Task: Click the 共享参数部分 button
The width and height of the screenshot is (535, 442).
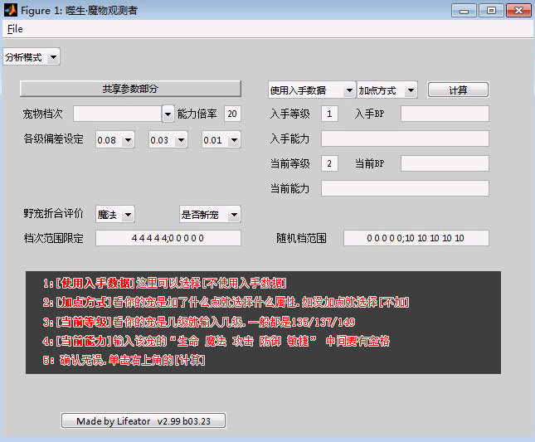Action: 130,89
